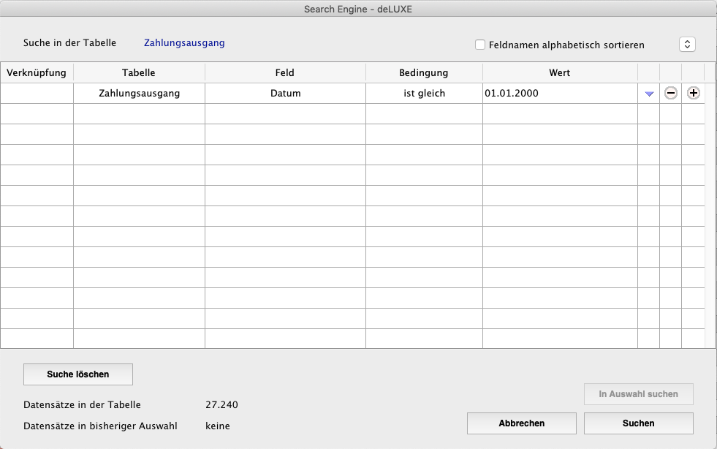Open the blue triangle dropdown beside the Wert field
Viewport: 717px width, 449px height.
[649, 94]
